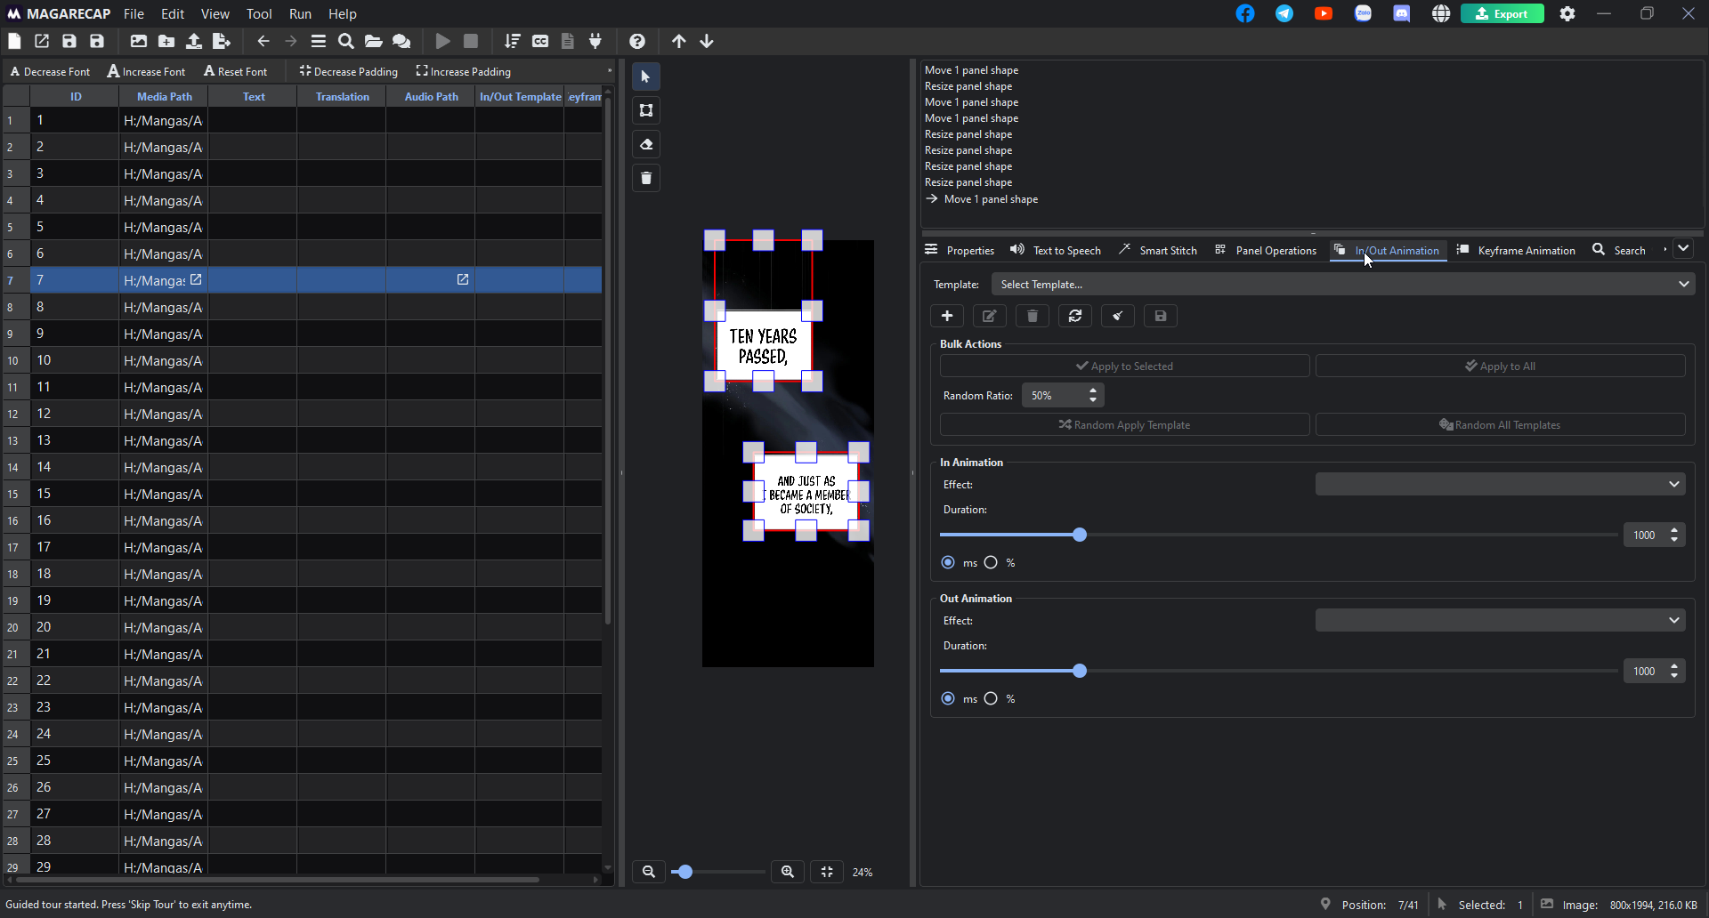The image size is (1709, 918).
Task: Switch to the Text to Speech tab
Action: click(x=1056, y=250)
